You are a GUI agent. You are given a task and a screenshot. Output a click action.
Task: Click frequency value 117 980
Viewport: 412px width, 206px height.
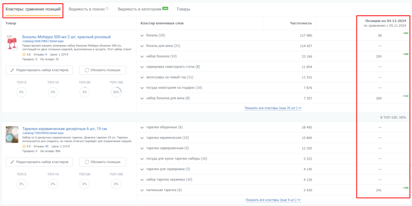[x=306, y=35]
